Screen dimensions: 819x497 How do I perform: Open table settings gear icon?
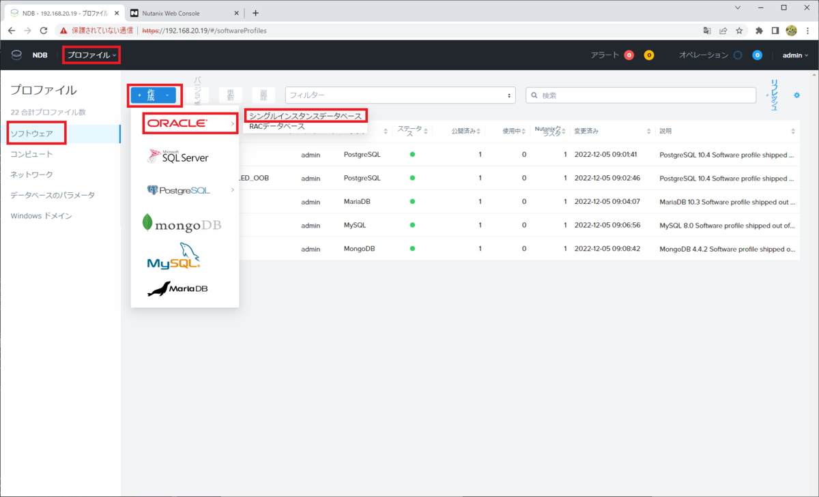[x=796, y=95]
